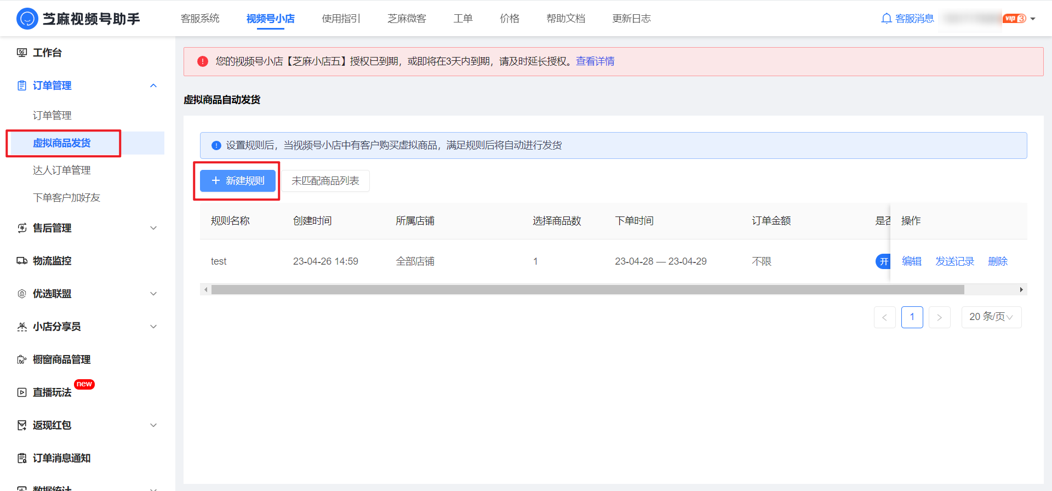The image size is (1052, 491).
Task: Open the 20 条/页 page size dropdown
Action: [x=991, y=317]
